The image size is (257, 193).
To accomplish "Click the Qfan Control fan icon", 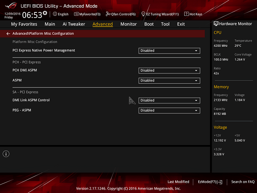I will (x=108, y=14).
